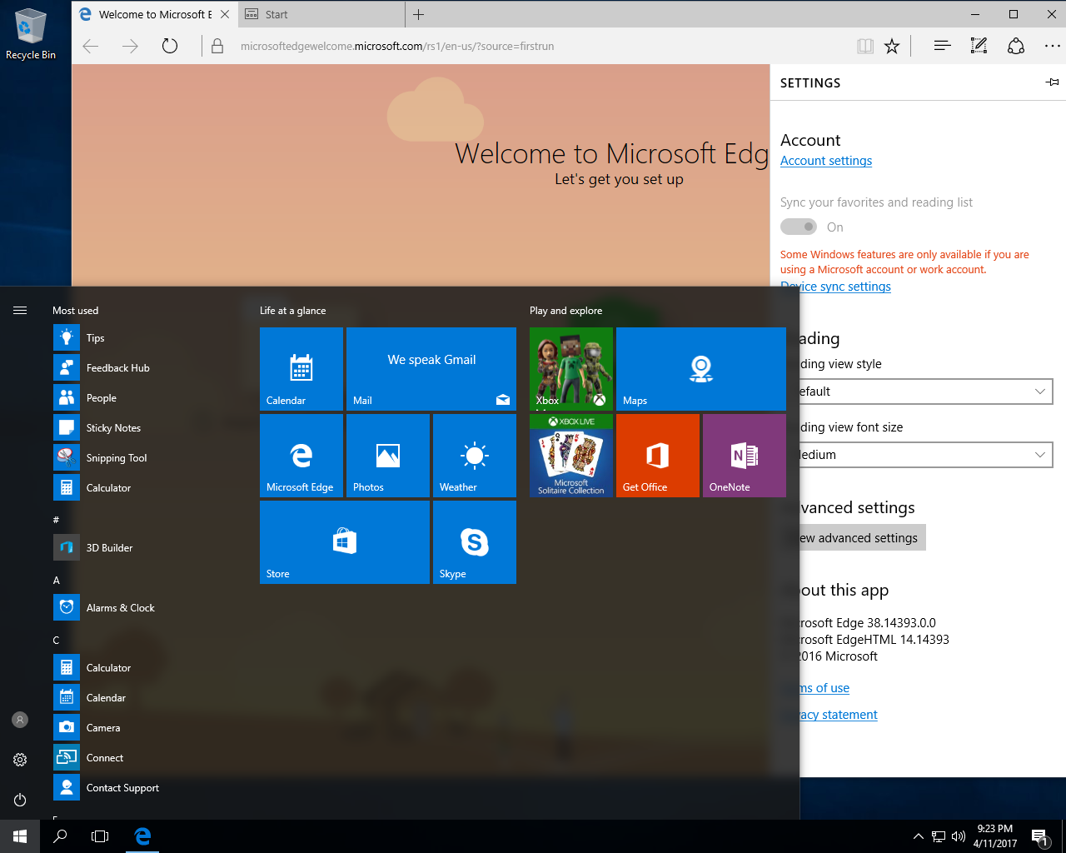Click the Edge taskbar icon
The width and height of the screenshot is (1066, 853).
[142, 836]
